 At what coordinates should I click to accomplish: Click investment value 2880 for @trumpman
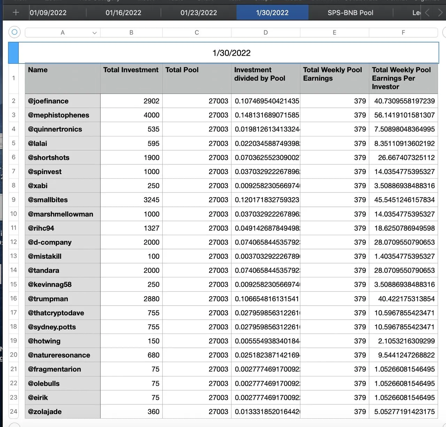pyautogui.click(x=131, y=299)
